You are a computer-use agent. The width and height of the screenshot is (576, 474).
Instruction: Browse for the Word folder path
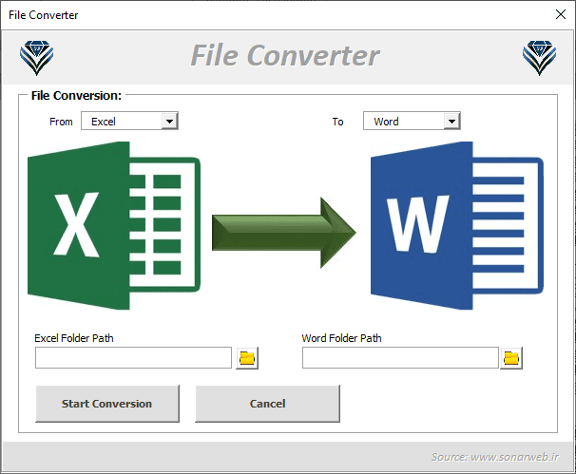(511, 358)
